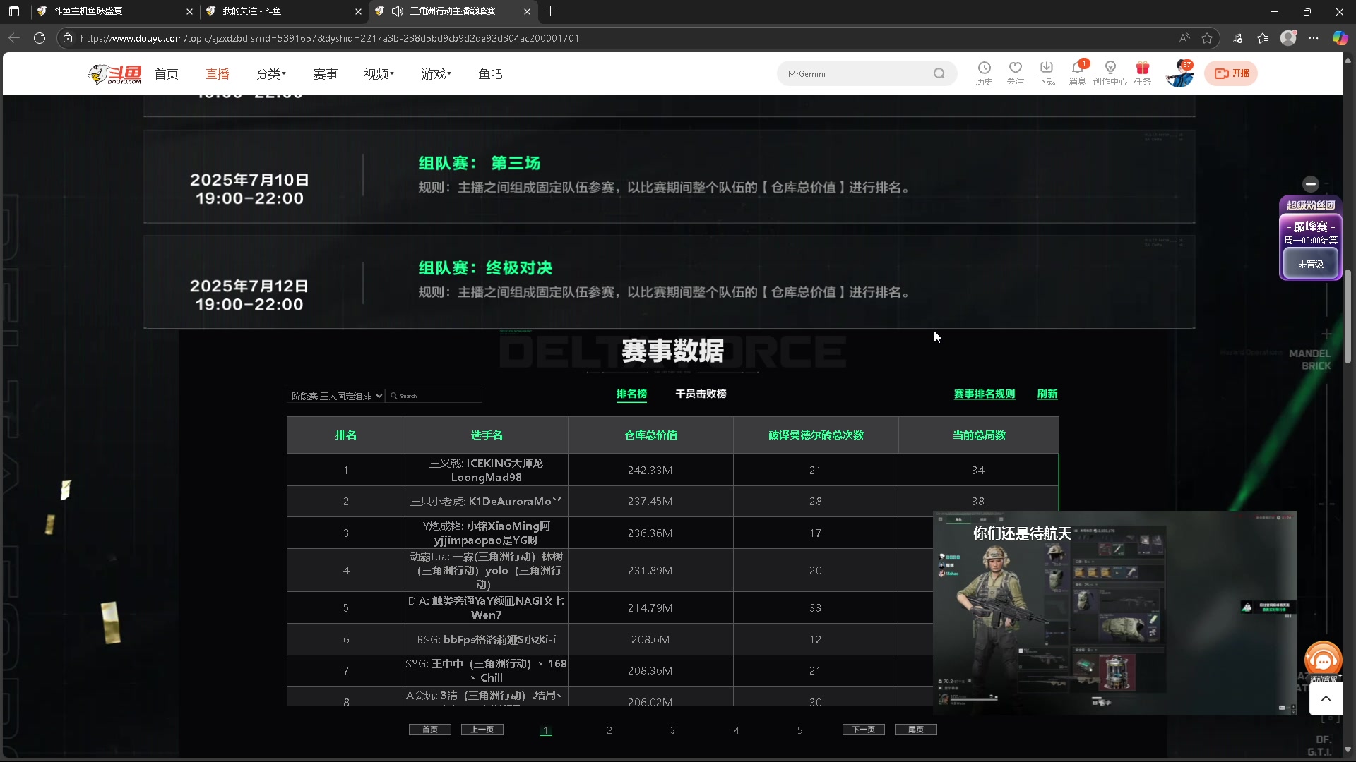
Task: Open the stage selection dropdown
Action: pos(336,396)
